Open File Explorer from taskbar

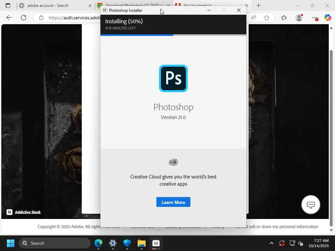click(141, 243)
